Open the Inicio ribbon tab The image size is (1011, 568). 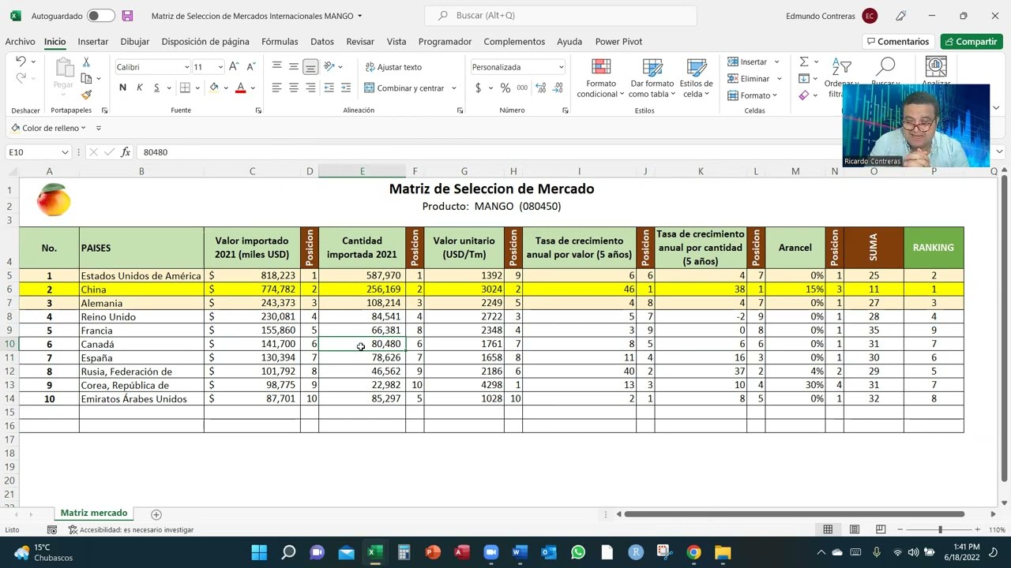pyautogui.click(x=54, y=42)
